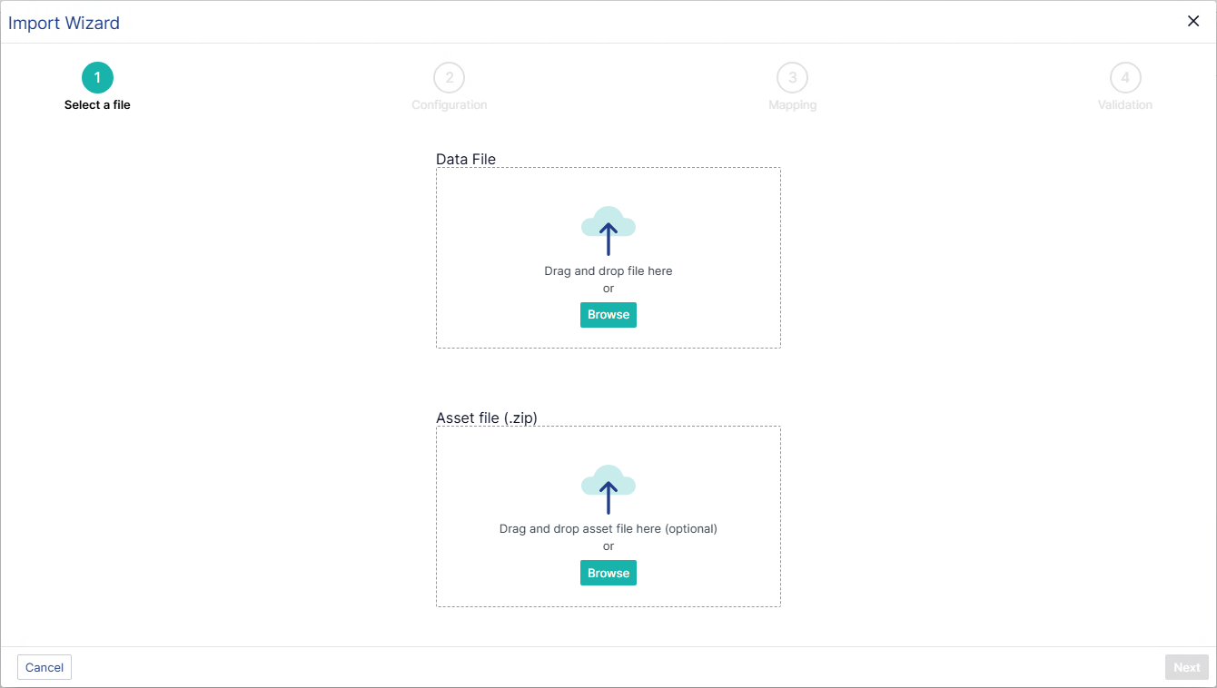Click the cloud upload icon in Data File
The image size is (1217, 688).
(608, 231)
